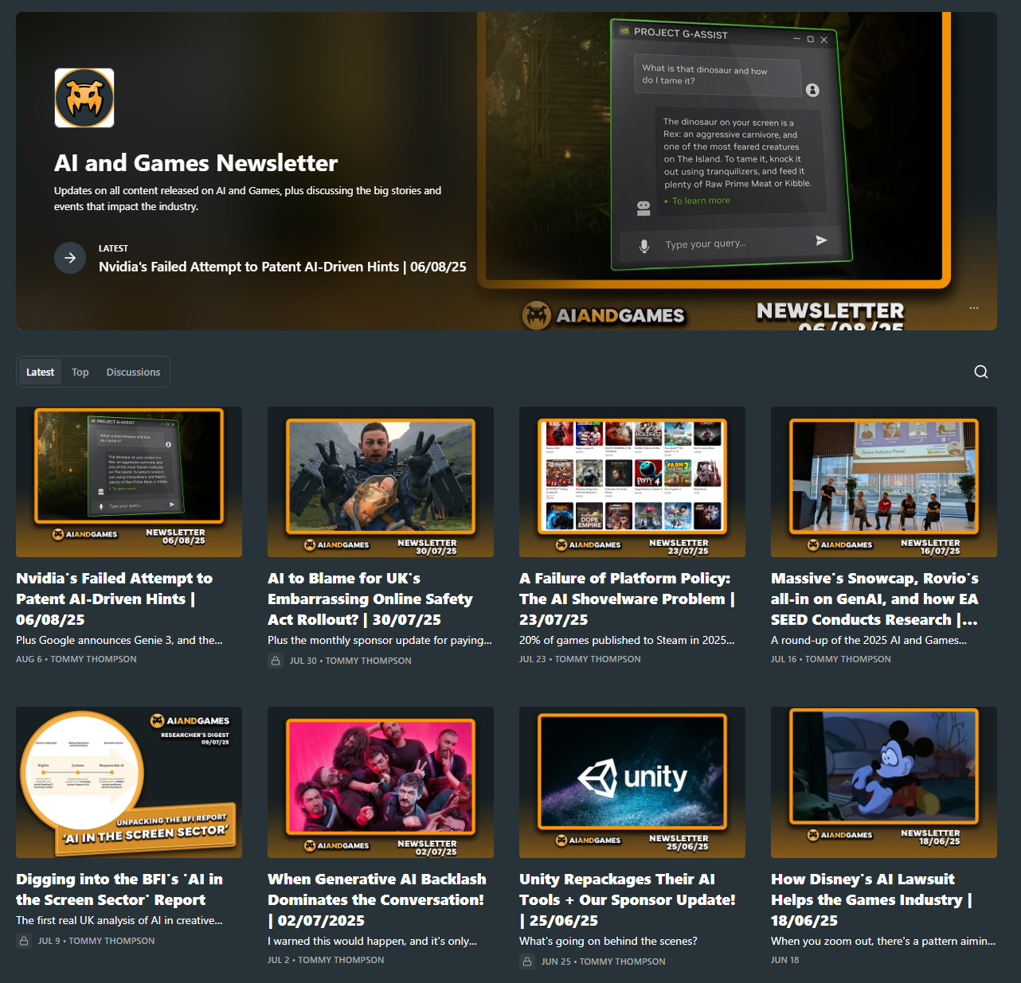
Task: Click 'A round-up of the 2025' subtitle
Action: coord(869,640)
